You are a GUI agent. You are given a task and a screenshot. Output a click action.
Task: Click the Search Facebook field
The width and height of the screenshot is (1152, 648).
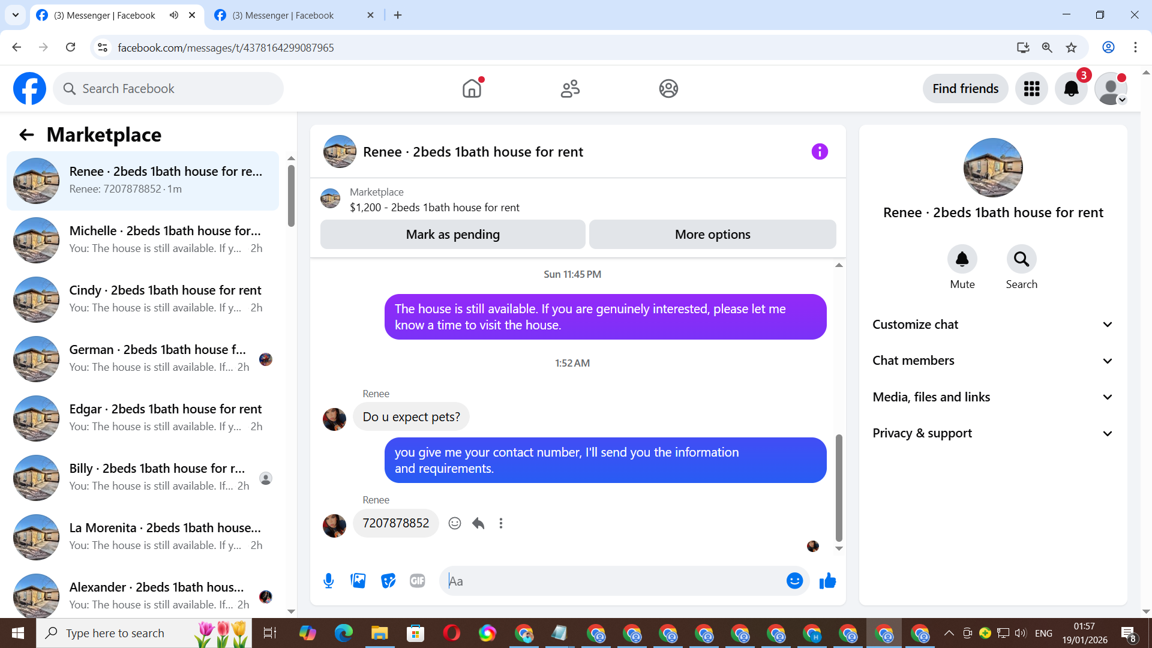coord(169,89)
